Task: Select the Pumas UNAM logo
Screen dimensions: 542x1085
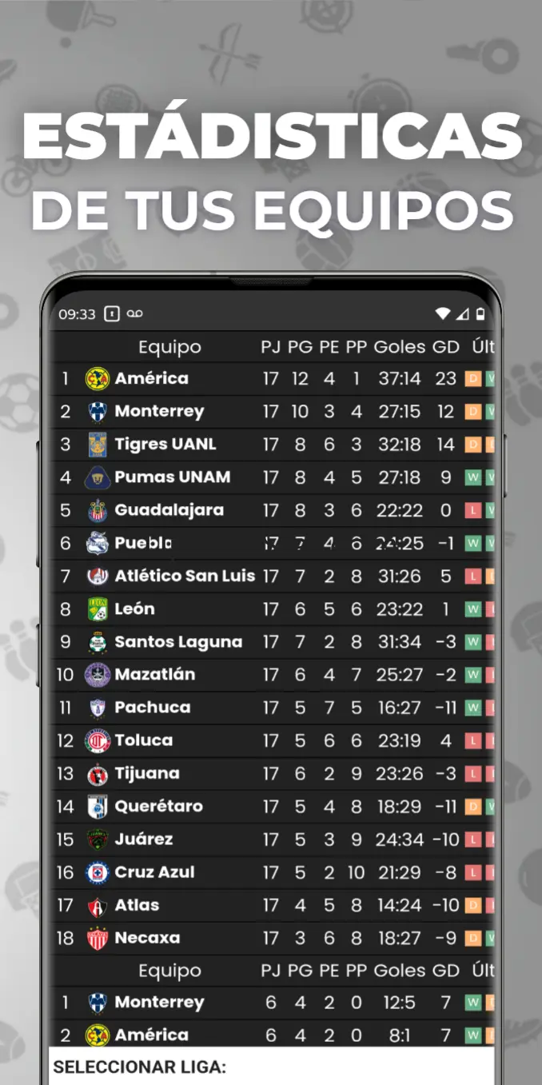Action: [97, 477]
